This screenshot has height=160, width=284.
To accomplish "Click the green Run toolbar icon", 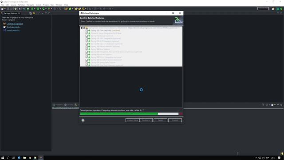I will (38, 9).
